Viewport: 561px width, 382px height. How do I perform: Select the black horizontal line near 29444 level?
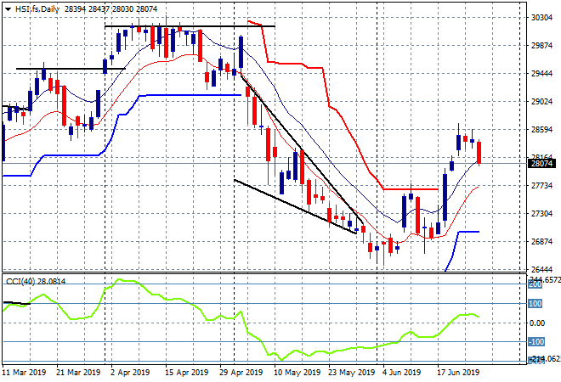click(71, 69)
